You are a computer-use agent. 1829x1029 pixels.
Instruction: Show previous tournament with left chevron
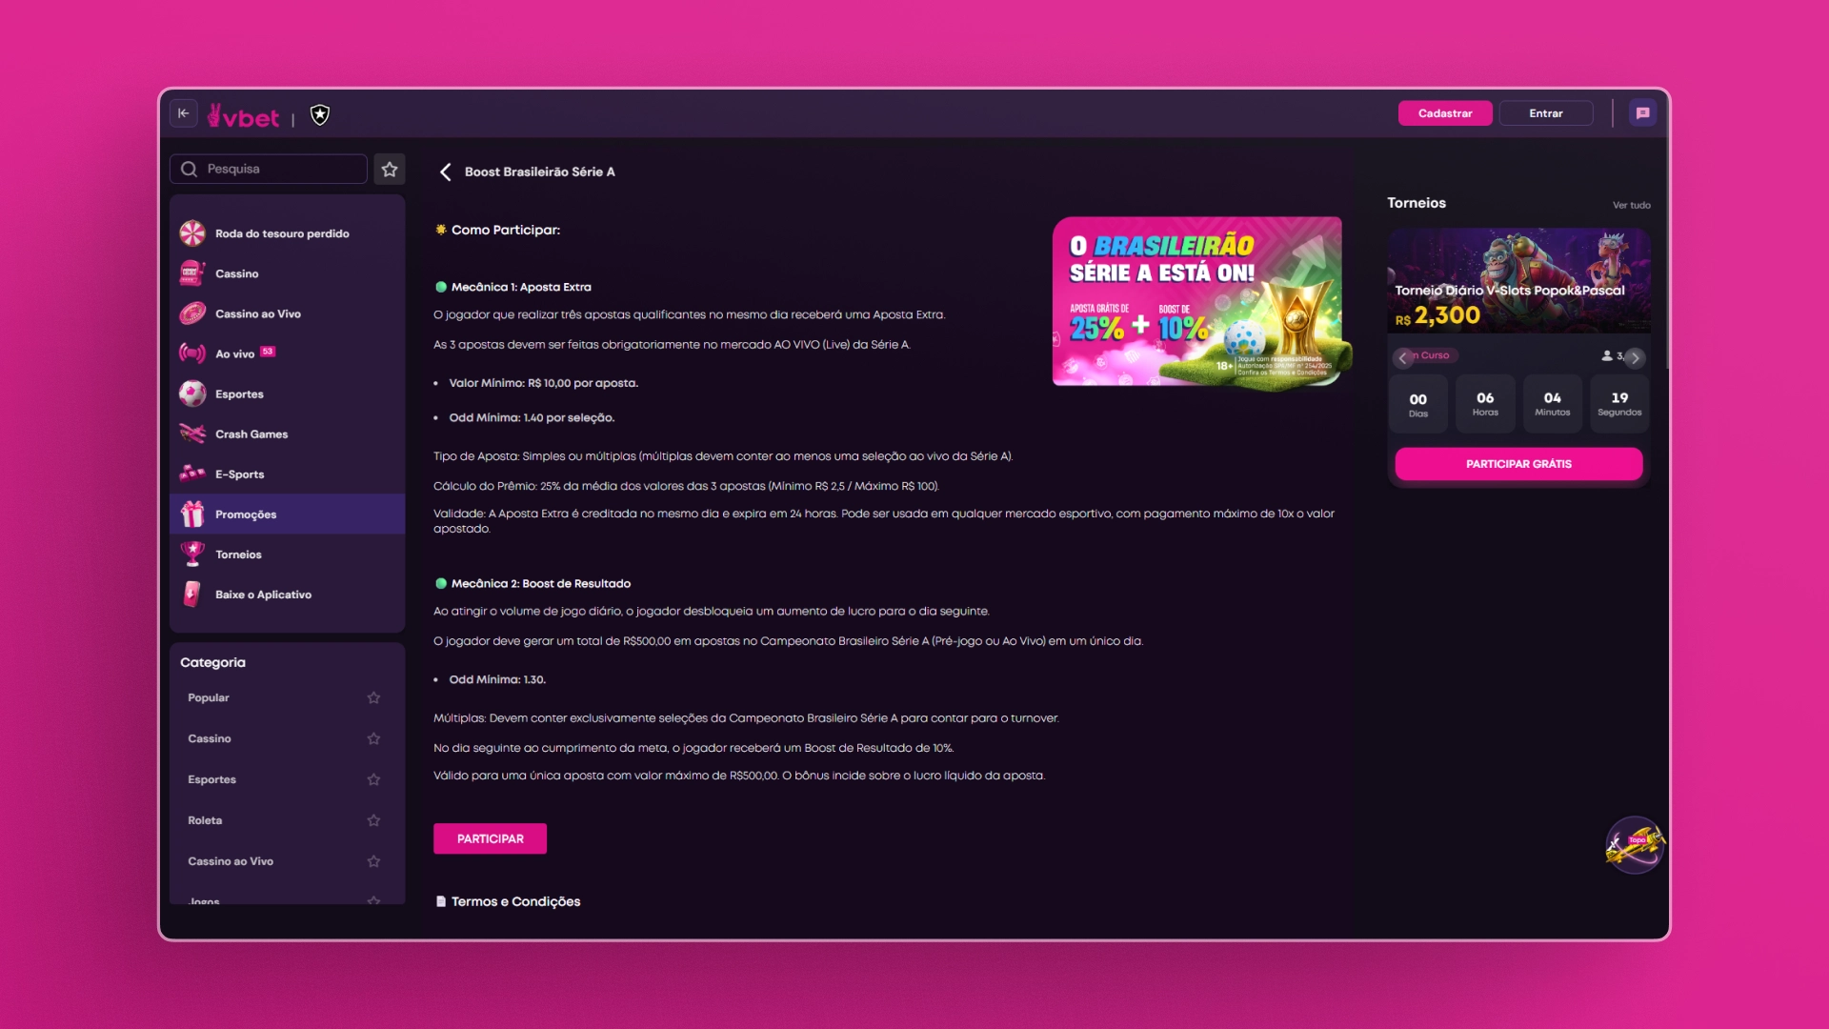(x=1402, y=358)
